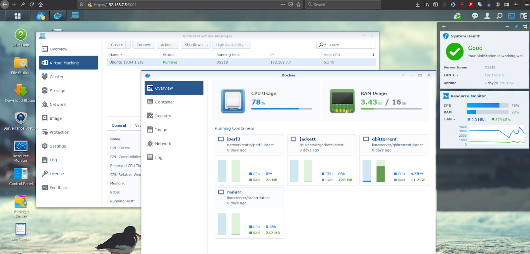Open Network section in Docker sidebar

[174, 144]
